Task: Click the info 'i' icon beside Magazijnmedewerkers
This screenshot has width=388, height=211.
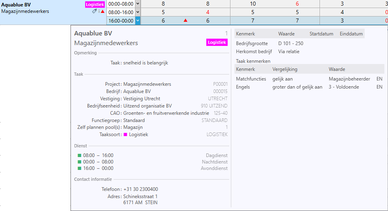Action: tap(99, 11)
